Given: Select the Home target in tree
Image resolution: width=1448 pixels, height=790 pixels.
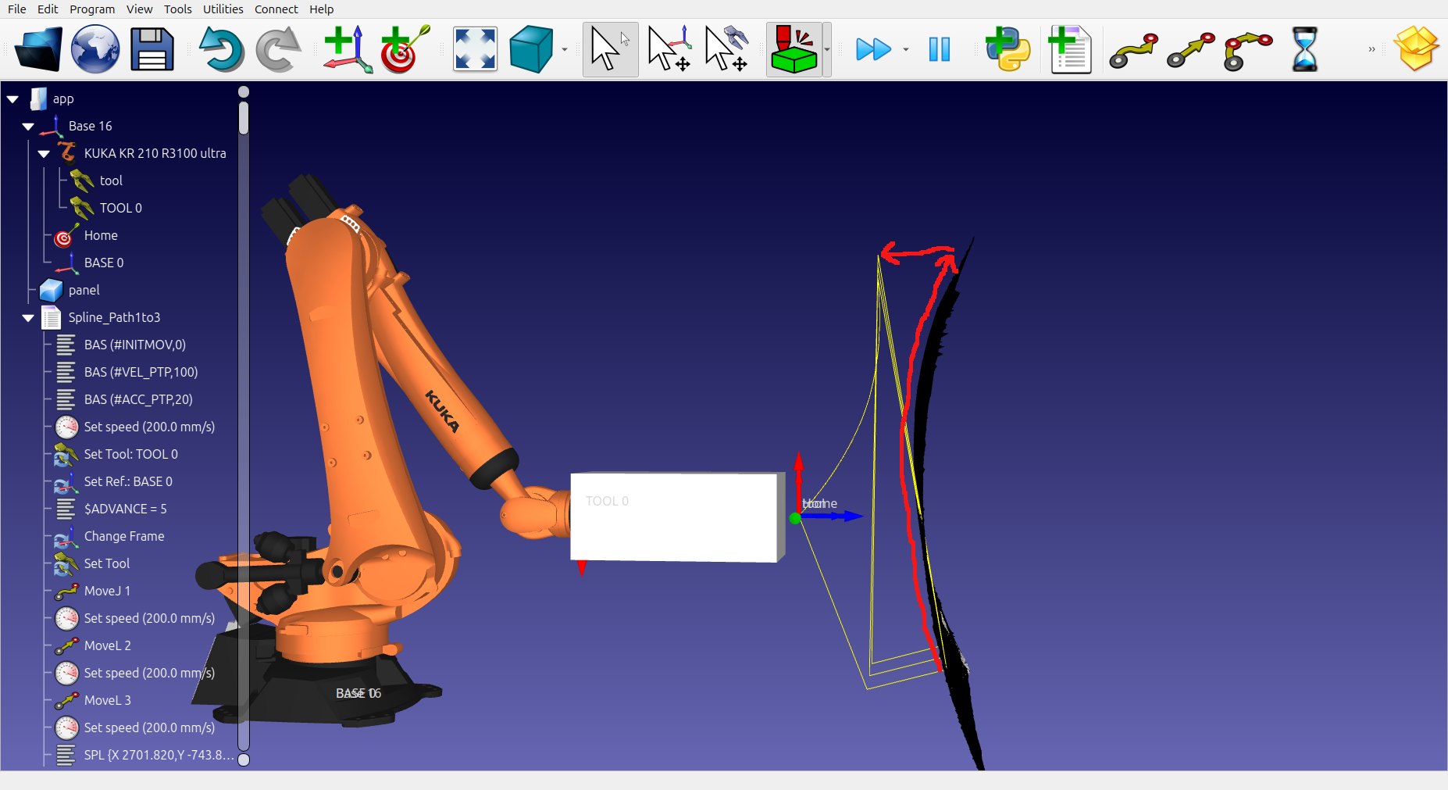Looking at the screenshot, I should coord(101,235).
